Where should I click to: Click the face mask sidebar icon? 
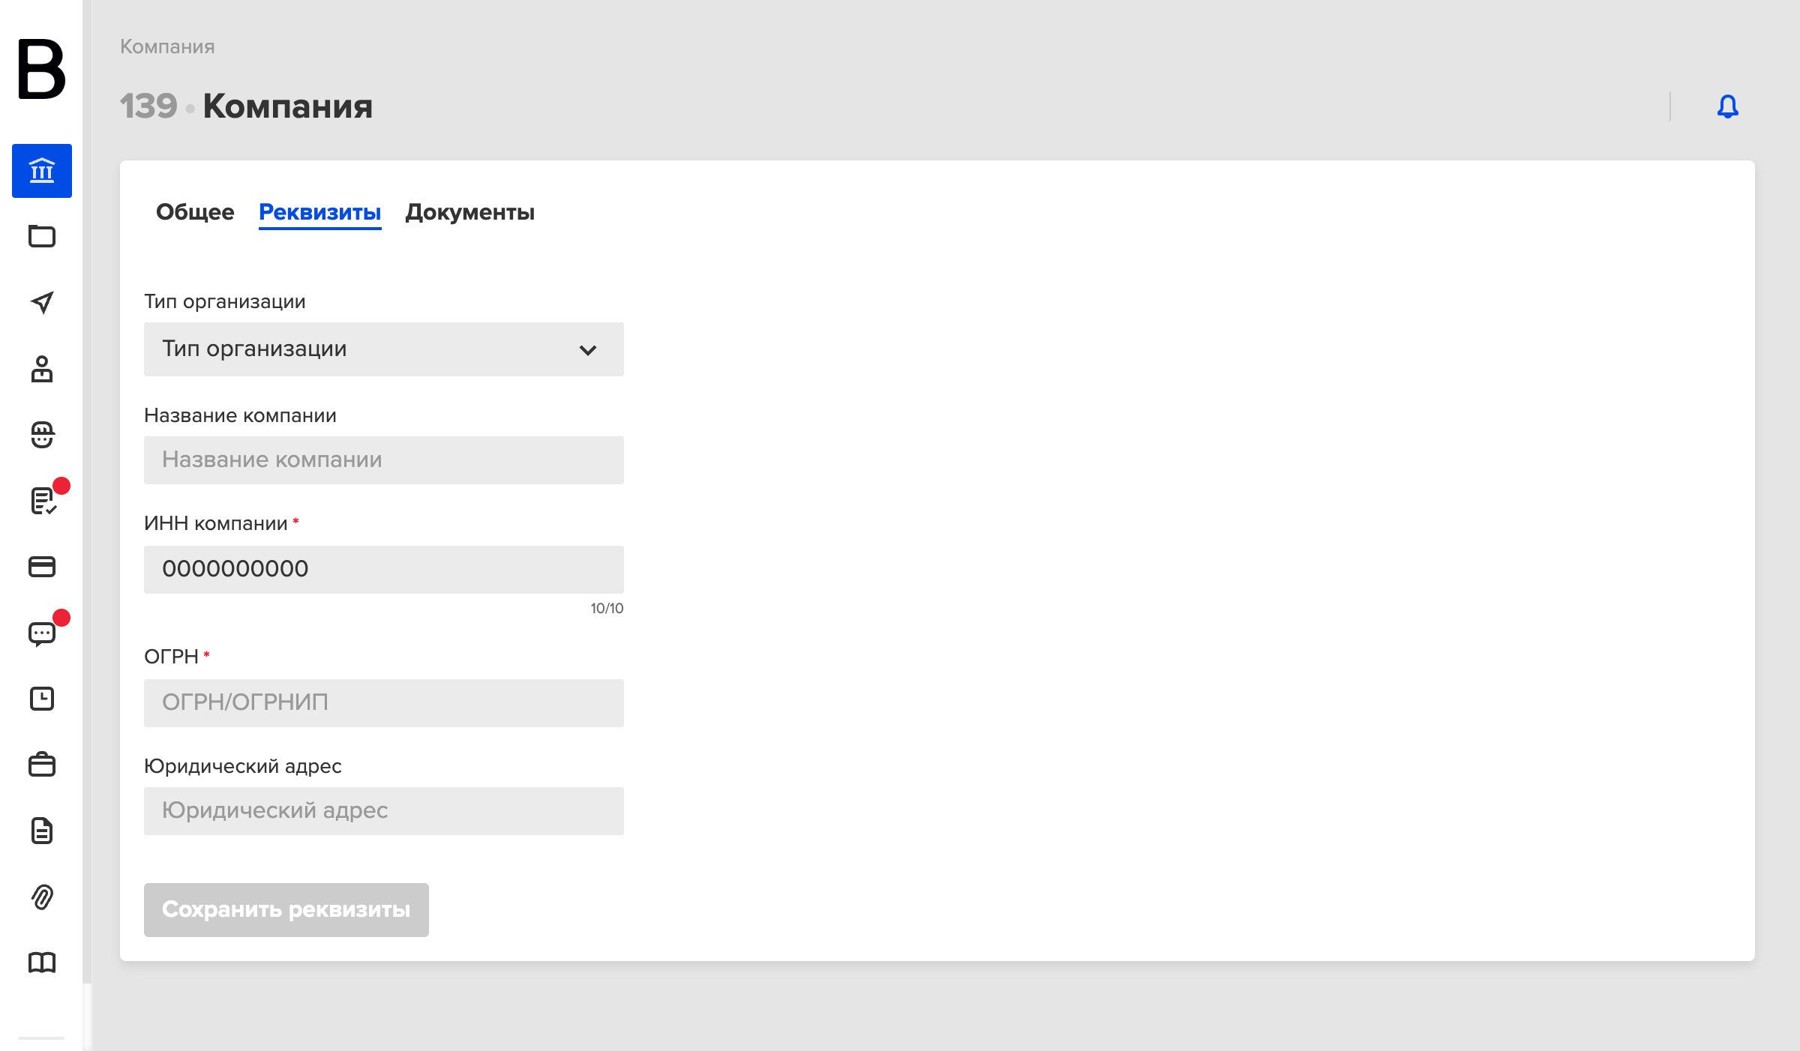click(42, 435)
